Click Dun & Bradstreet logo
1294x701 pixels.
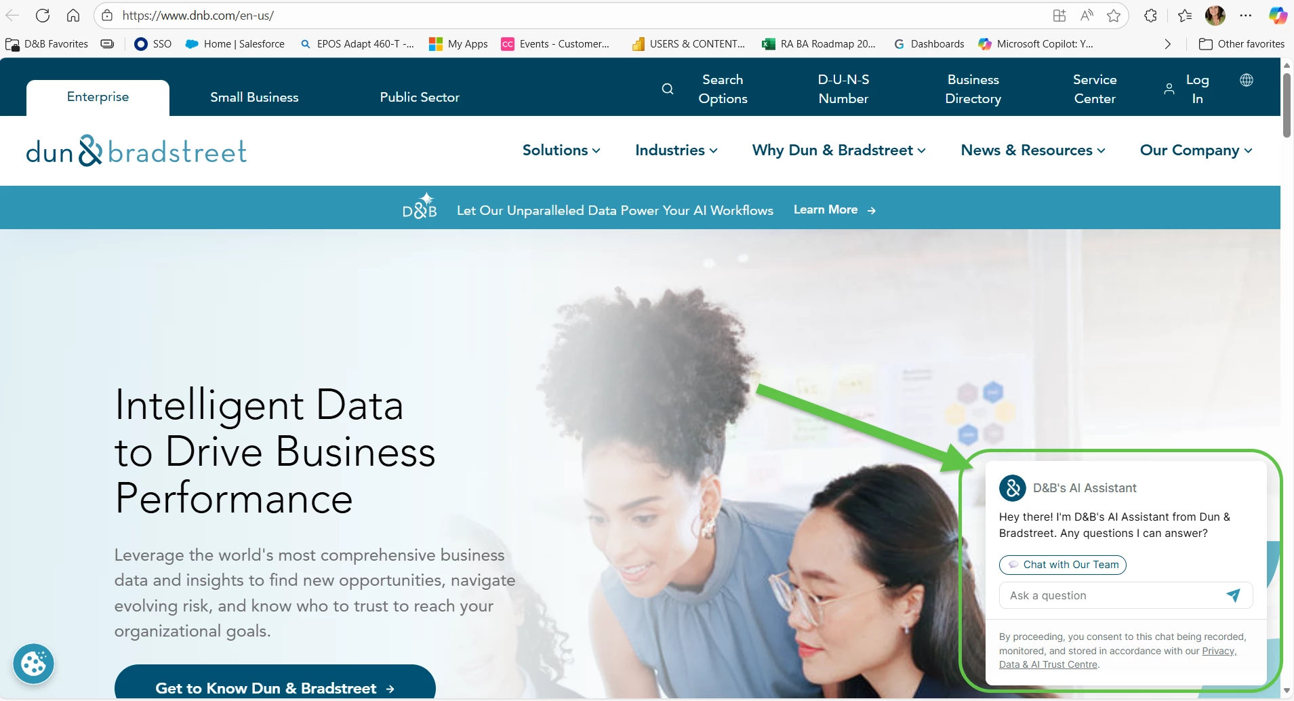(136, 151)
